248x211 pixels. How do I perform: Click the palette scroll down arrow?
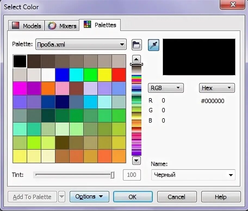pos(136,161)
